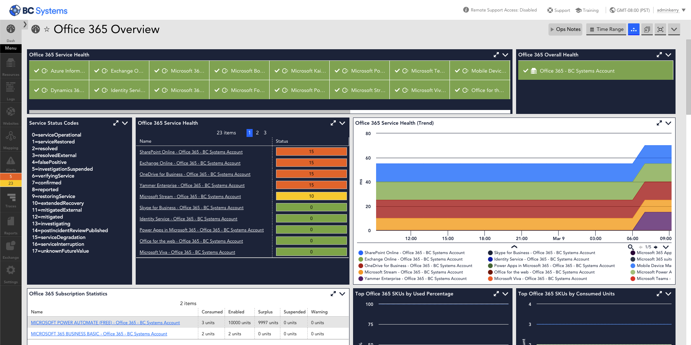
Task: Toggle SharePoint Online legend series
Action: pos(411,253)
